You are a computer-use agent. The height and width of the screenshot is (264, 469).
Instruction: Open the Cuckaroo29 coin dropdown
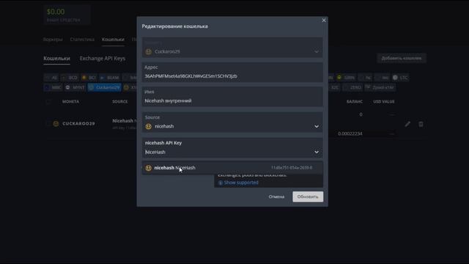[x=232, y=48]
